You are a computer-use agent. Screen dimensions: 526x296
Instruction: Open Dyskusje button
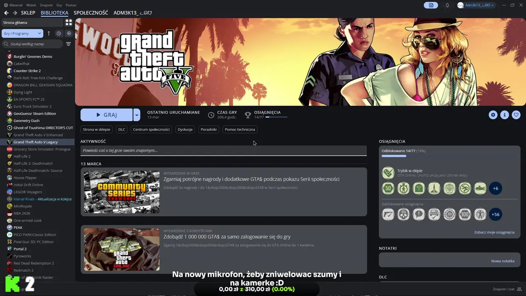(185, 129)
